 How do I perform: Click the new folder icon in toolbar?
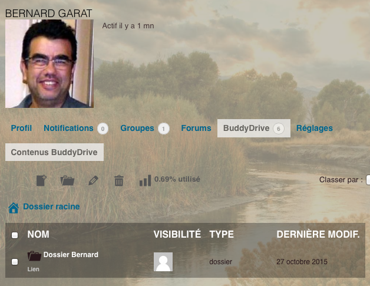[68, 180]
